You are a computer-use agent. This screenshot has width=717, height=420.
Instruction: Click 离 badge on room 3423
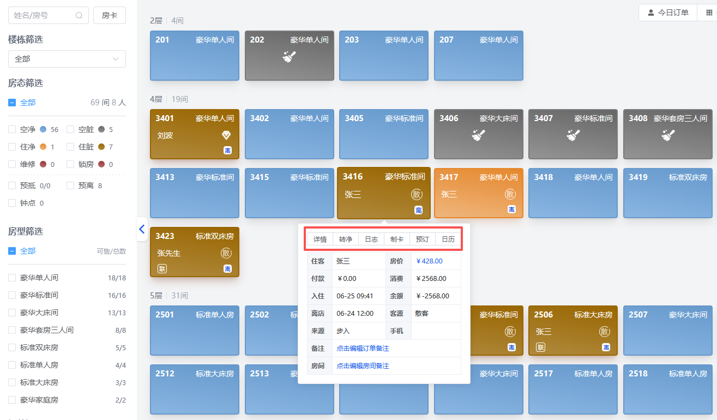coord(227,268)
